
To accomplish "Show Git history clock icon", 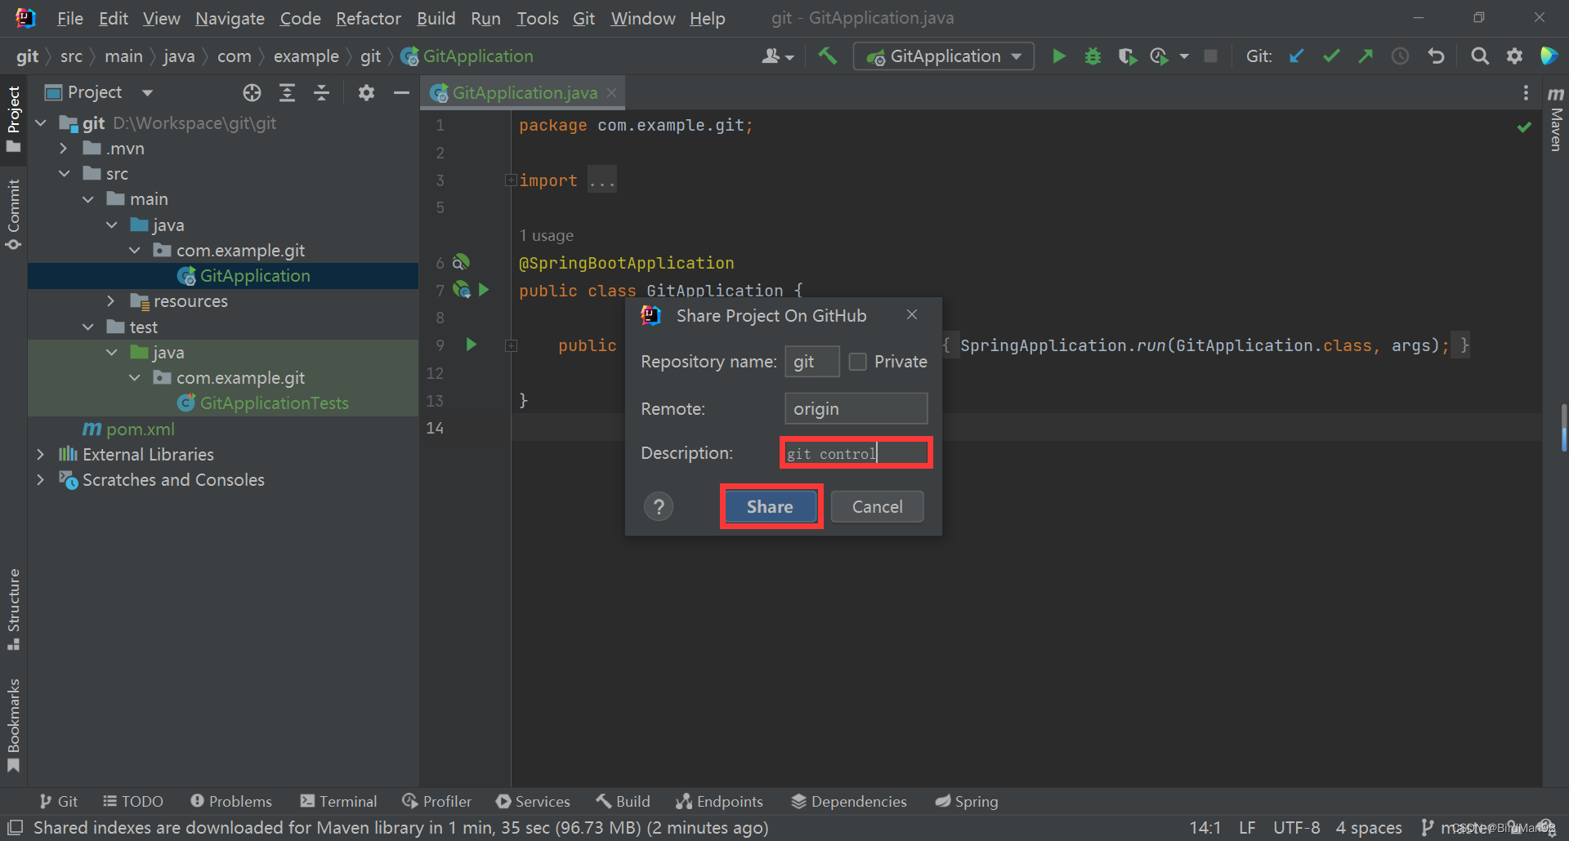I will (1400, 56).
